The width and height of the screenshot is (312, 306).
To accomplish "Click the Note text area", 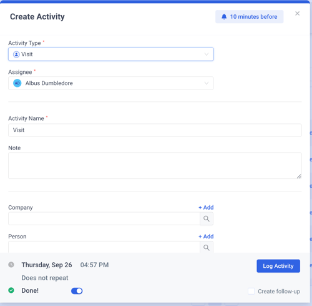I will pos(155,166).
